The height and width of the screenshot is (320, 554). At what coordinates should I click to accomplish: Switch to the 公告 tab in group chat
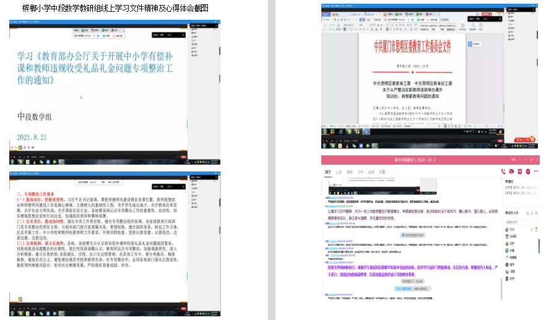[339, 171]
